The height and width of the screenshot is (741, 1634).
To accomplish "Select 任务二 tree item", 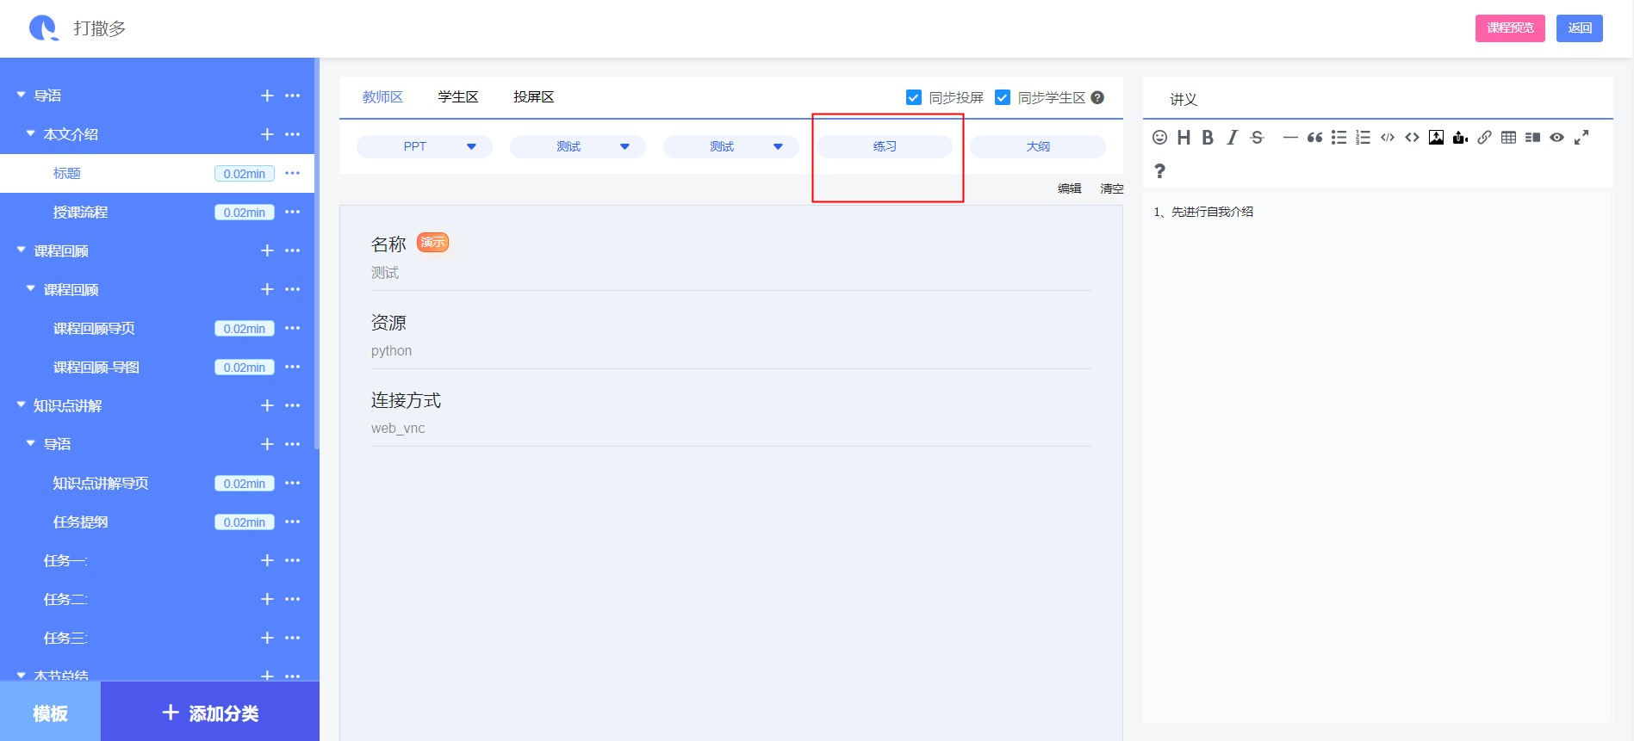I will pyautogui.click(x=65, y=599).
